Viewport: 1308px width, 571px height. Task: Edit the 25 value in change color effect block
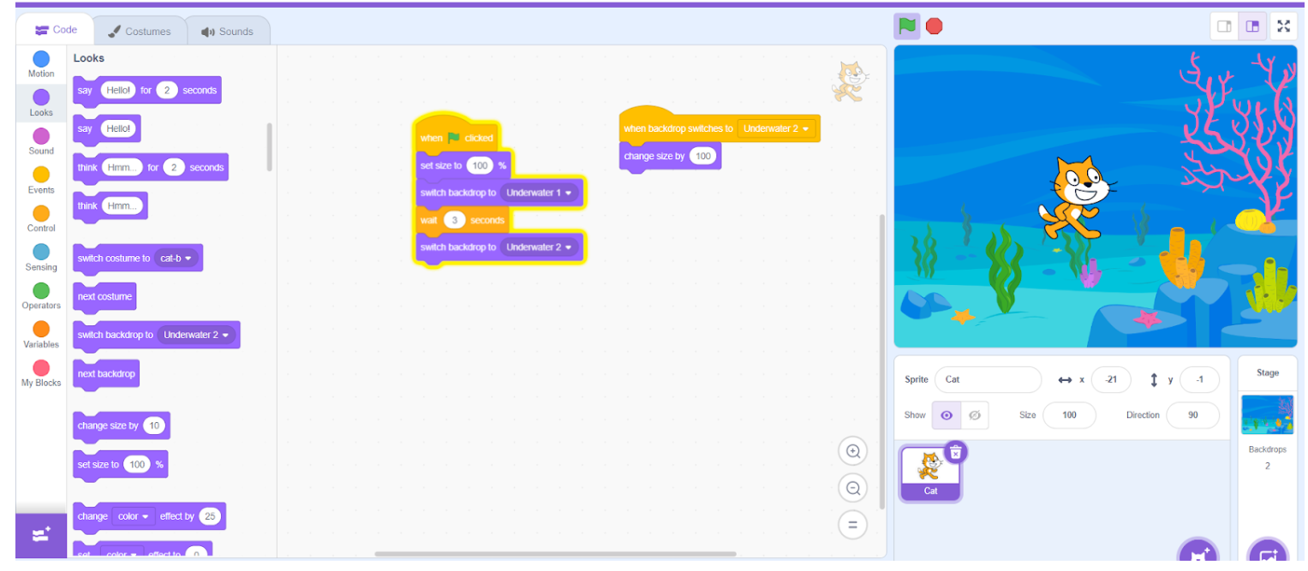coord(210,516)
